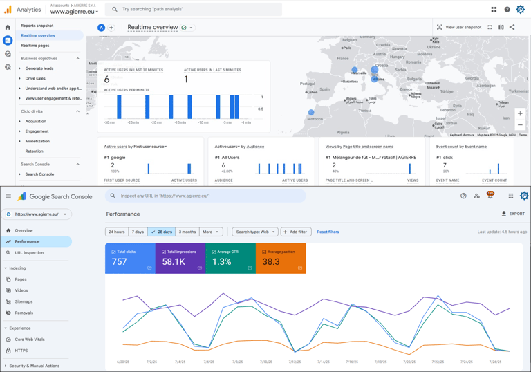Open the Analytics Home icon in sidebar
This screenshot has width=531, height=372.
(8, 27)
